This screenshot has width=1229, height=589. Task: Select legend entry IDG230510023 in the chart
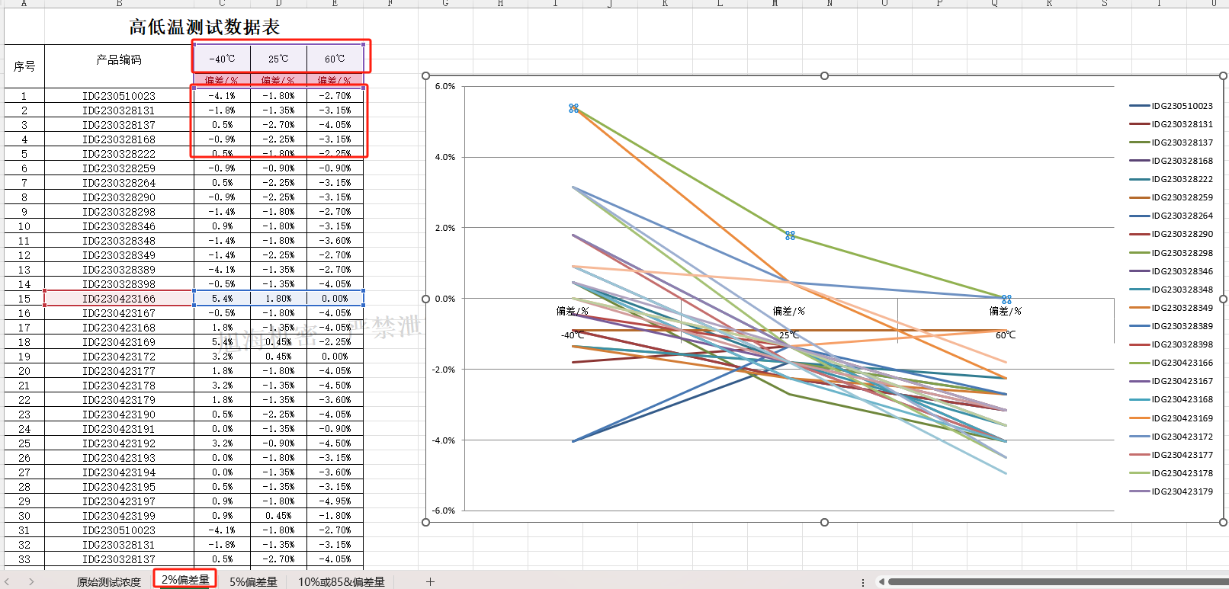(1171, 106)
